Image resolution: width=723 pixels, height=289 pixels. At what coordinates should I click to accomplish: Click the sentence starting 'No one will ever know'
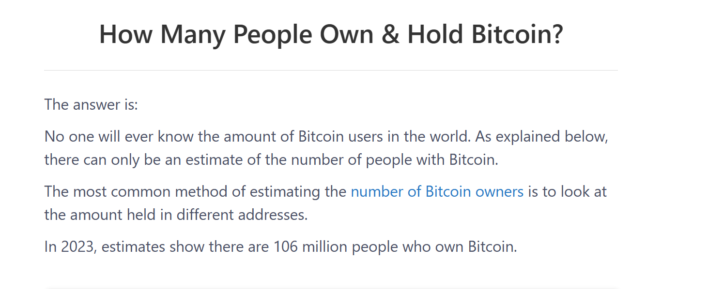click(x=258, y=137)
